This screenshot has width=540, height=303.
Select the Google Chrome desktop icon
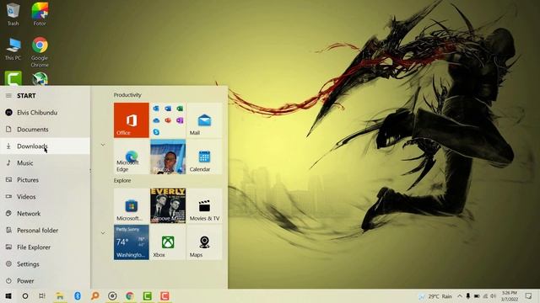(x=40, y=52)
